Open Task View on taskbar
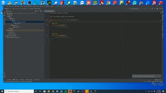166x93 pixels. (x=40, y=91)
